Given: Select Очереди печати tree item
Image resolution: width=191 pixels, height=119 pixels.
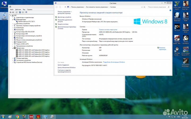Looking at the screenshot, I should 21,42.
